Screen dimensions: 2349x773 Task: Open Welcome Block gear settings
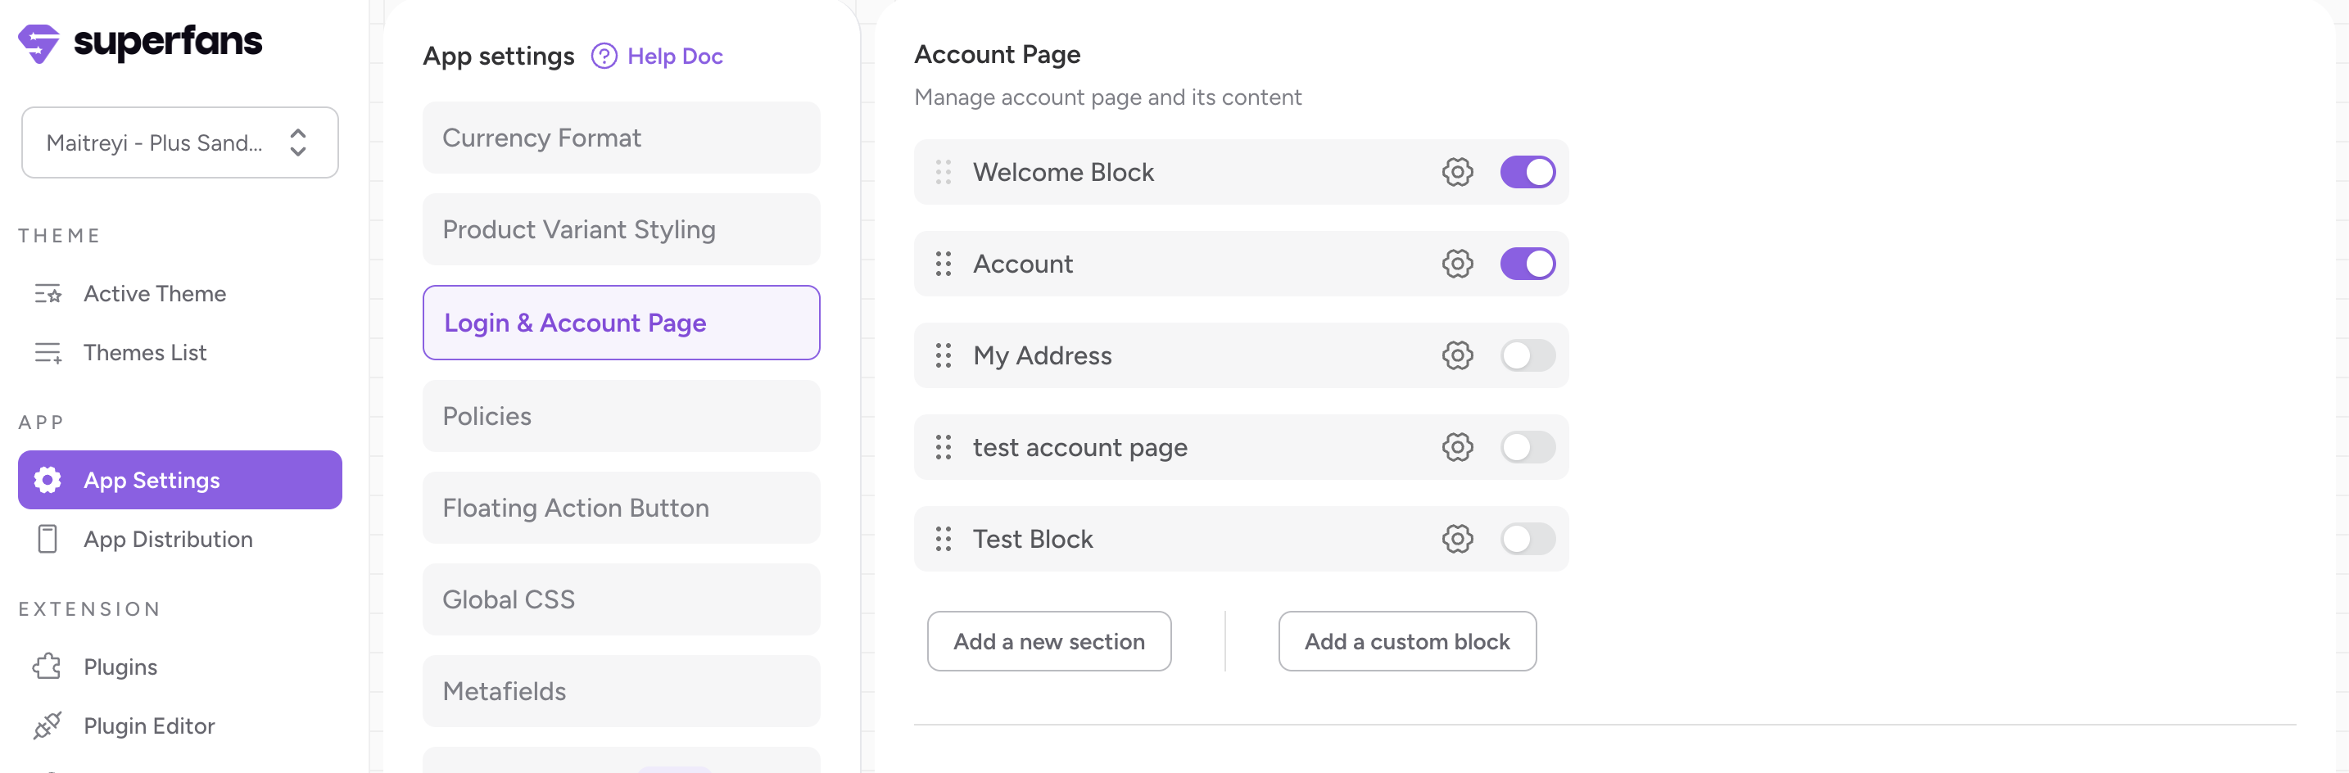click(x=1456, y=172)
